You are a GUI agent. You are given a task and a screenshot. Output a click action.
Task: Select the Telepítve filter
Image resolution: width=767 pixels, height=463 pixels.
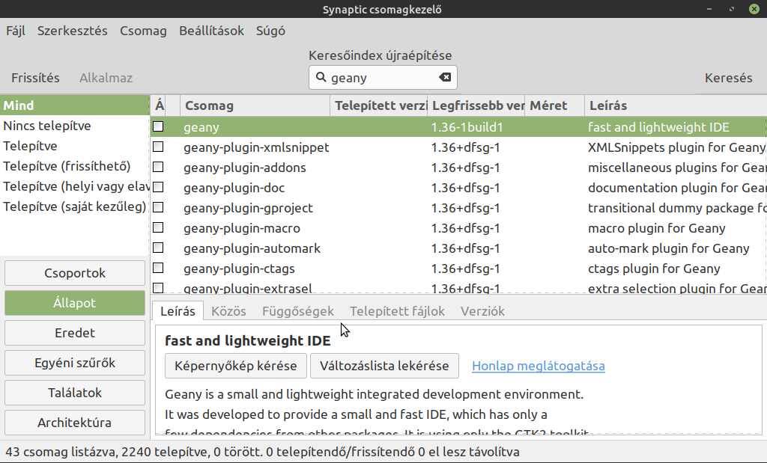coord(74,146)
